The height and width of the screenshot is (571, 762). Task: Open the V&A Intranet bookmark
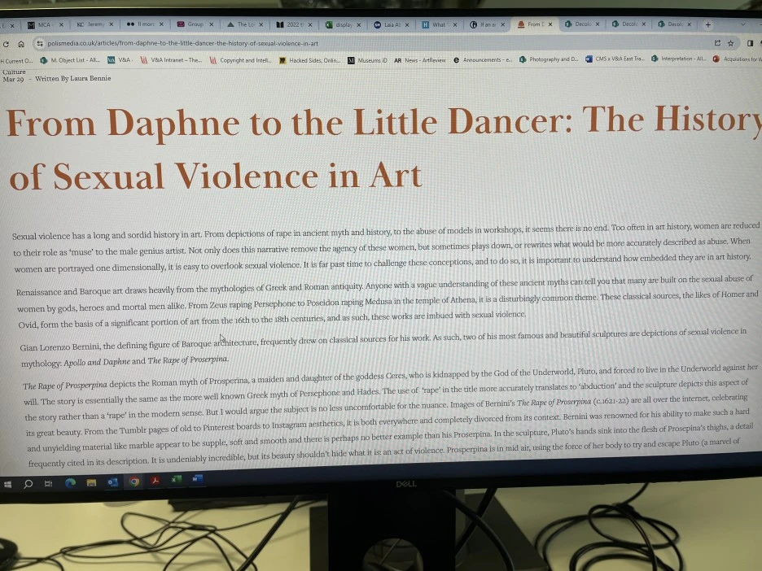pos(171,60)
